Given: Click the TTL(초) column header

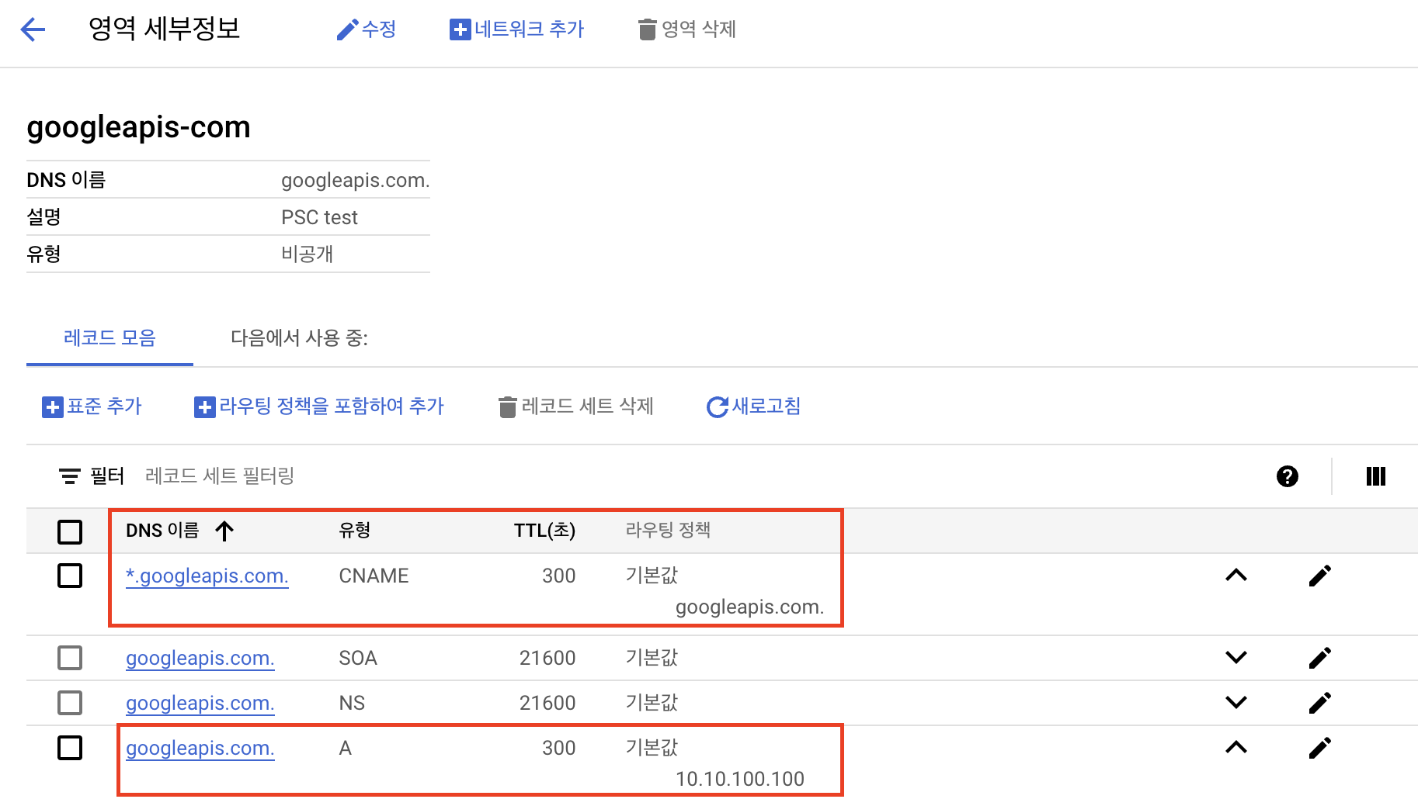Looking at the screenshot, I should point(544,531).
